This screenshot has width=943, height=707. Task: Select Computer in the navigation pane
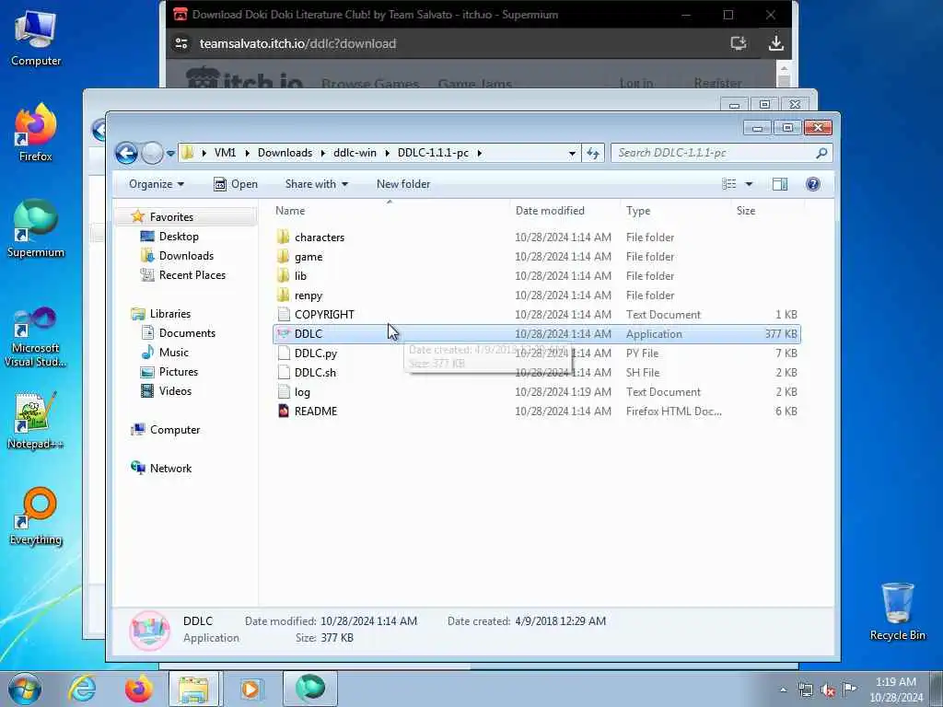click(175, 430)
